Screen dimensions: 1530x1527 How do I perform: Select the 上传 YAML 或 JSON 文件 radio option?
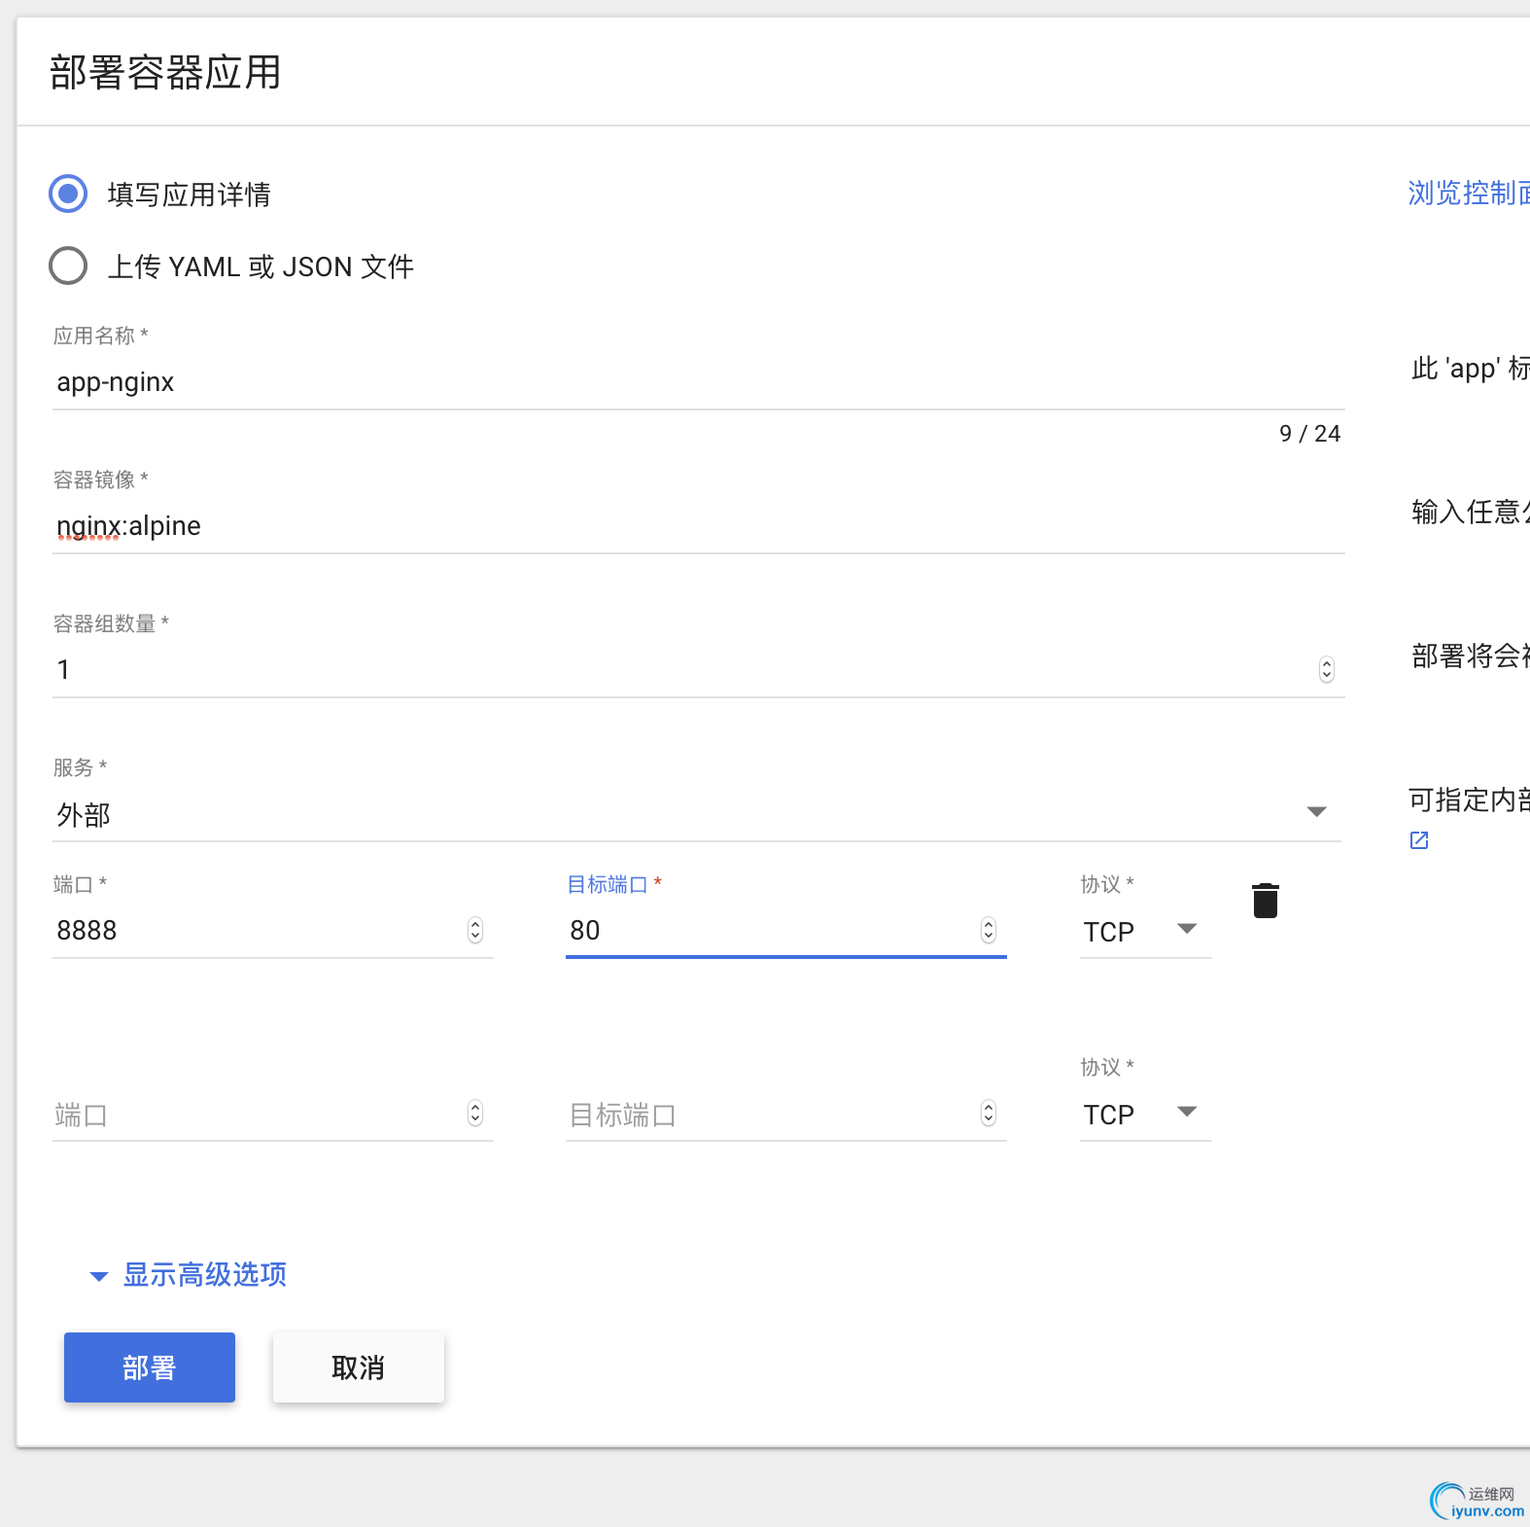tap(68, 266)
